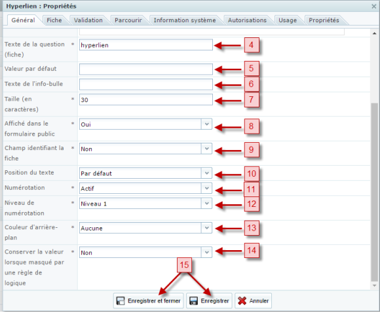Open the Niveau de numérotation dropdown
The height and width of the screenshot is (313, 380).
(x=207, y=203)
